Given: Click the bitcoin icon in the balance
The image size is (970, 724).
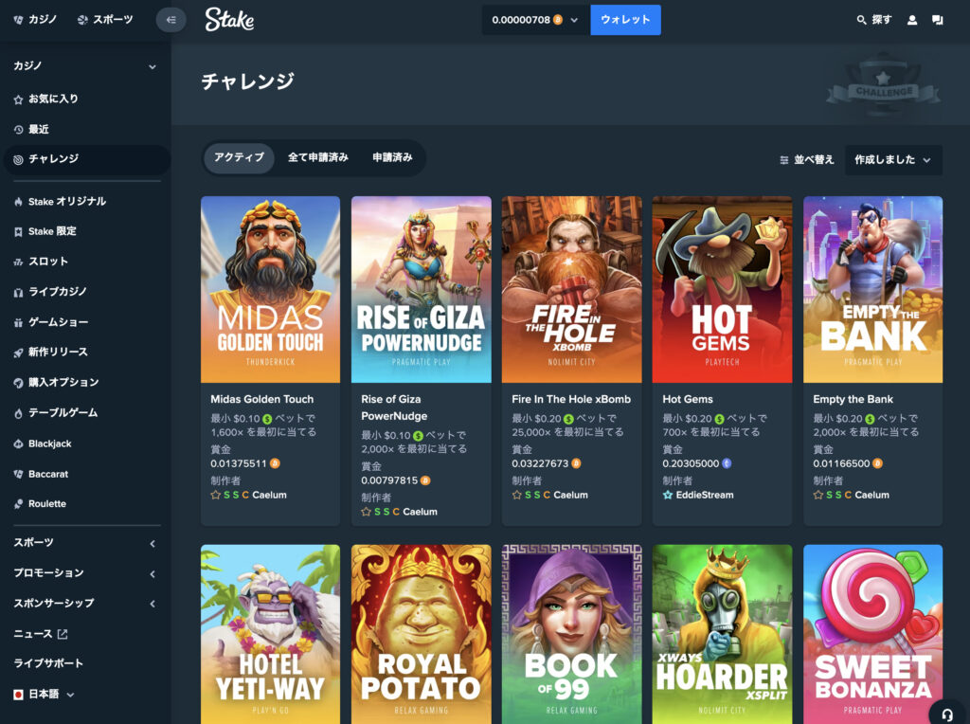Looking at the screenshot, I should click(558, 20).
